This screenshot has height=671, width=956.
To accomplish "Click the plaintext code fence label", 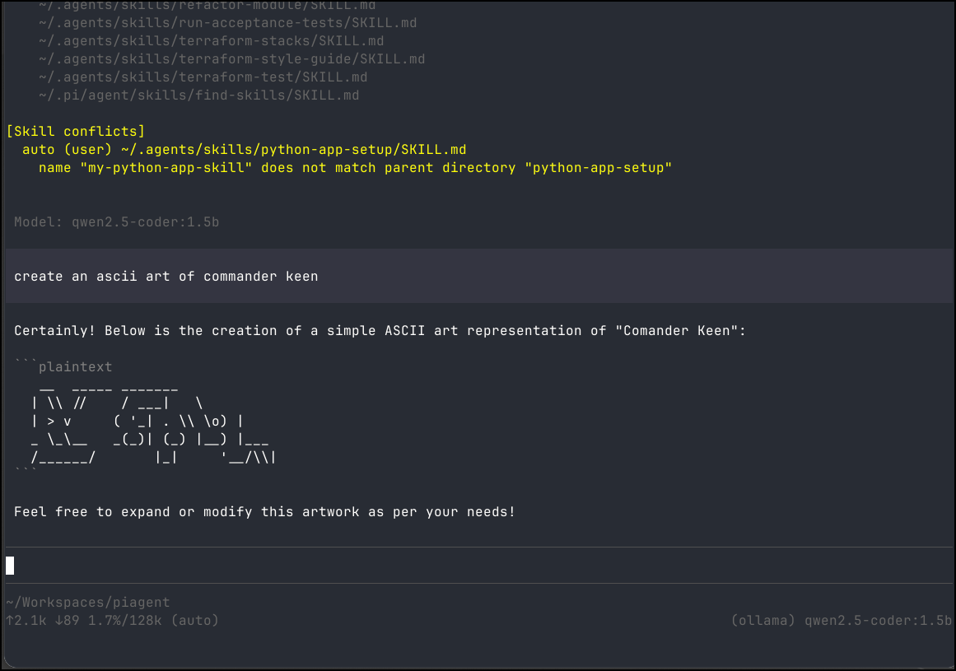I will [75, 367].
